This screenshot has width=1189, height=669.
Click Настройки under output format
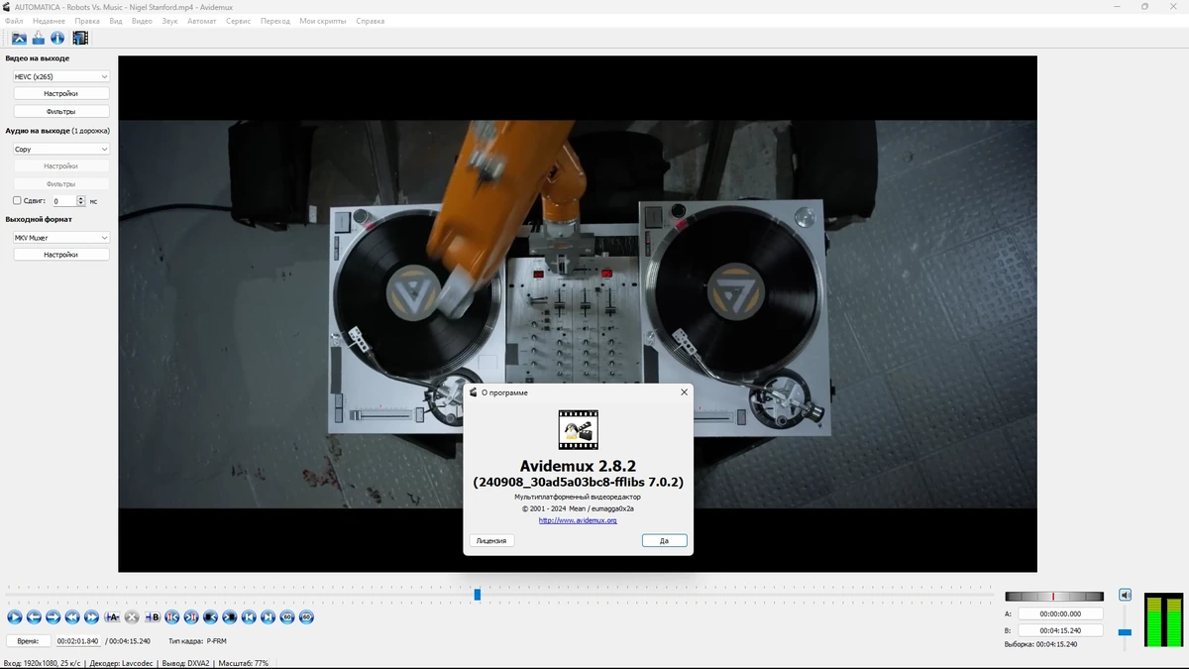tap(61, 255)
